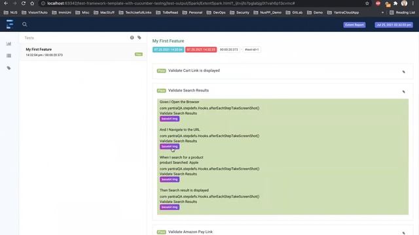The height and width of the screenshot is (235, 419).
Task: Switch to test list view in sidebar
Action: pyautogui.click(x=9, y=55)
